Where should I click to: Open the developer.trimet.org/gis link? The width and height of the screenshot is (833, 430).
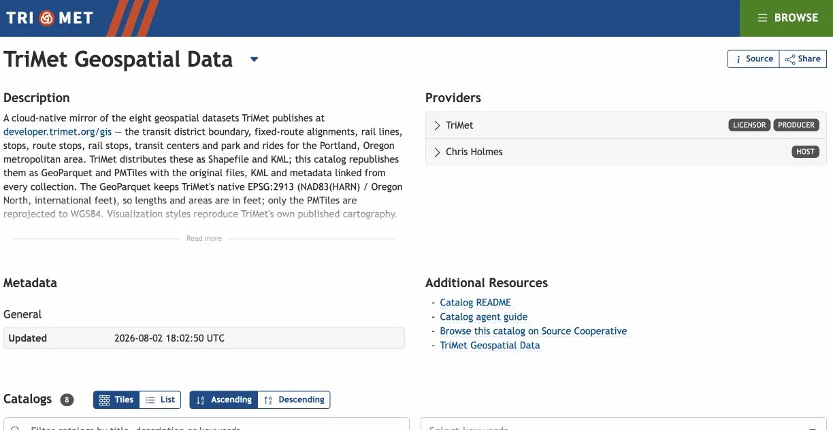pos(57,132)
